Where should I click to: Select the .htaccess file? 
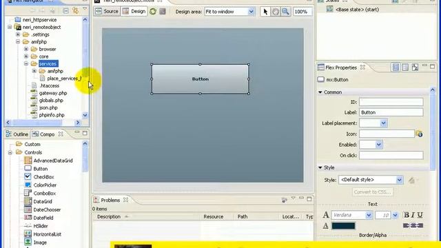(x=49, y=85)
